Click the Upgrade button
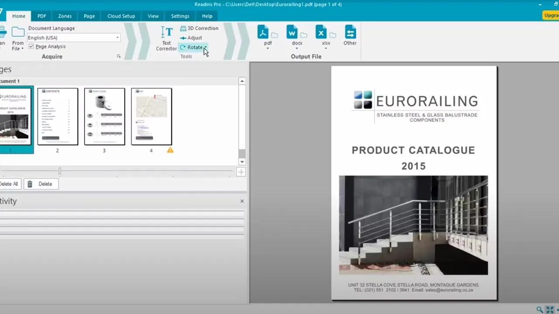This screenshot has height=314, width=559. 551,15
